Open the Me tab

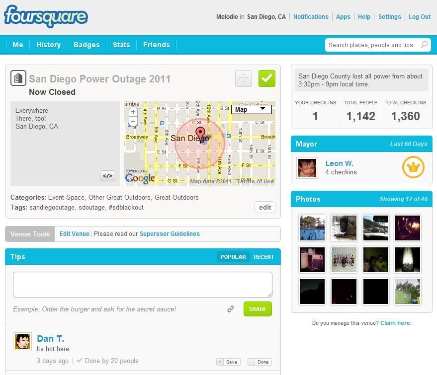coord(18,45)
